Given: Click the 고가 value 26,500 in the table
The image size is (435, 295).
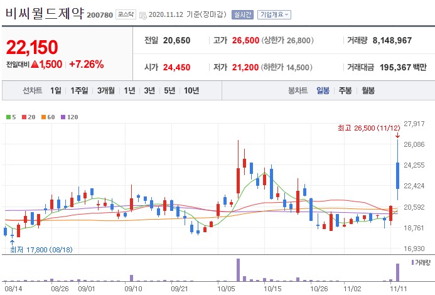Looking at the screenshot, I should [x=245, y=41].
